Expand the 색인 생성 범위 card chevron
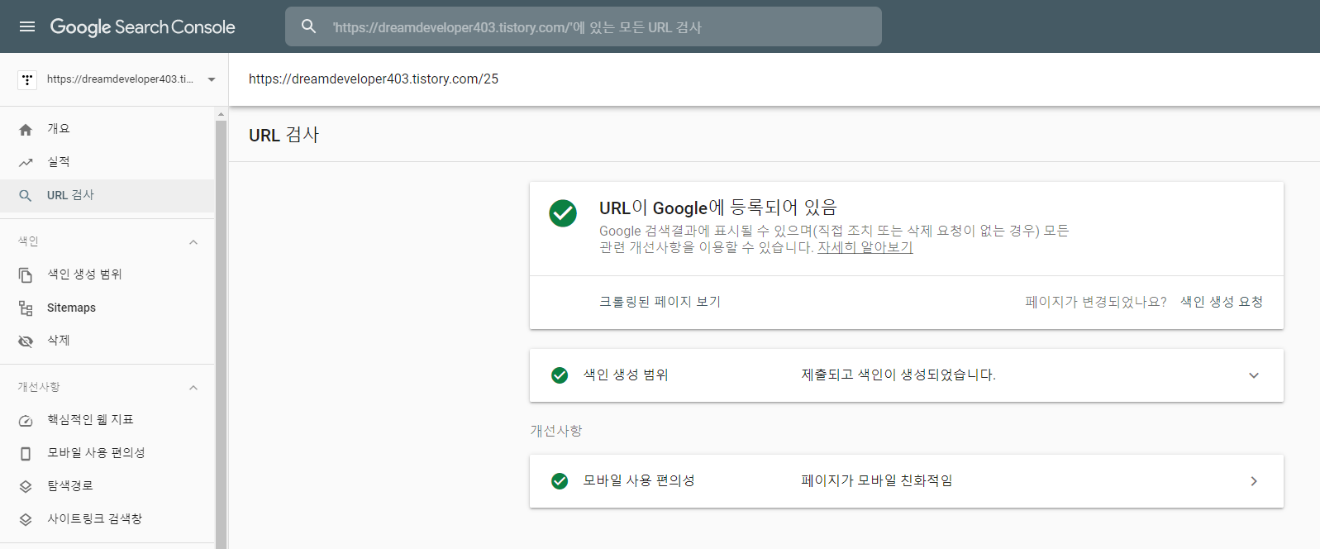1320x549 pixels. [x=1254, y=375]
